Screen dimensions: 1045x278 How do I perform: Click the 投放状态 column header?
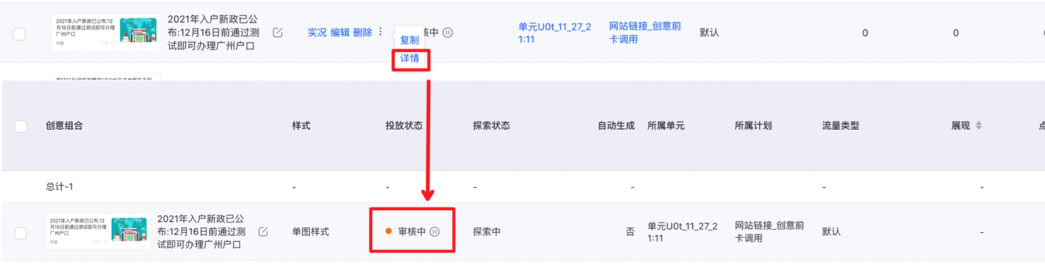pos(404,126)
